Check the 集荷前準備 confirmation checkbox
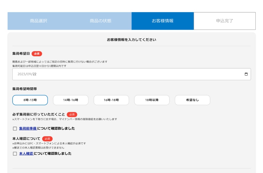Screen dimensions: 263x173 [15, 129]
